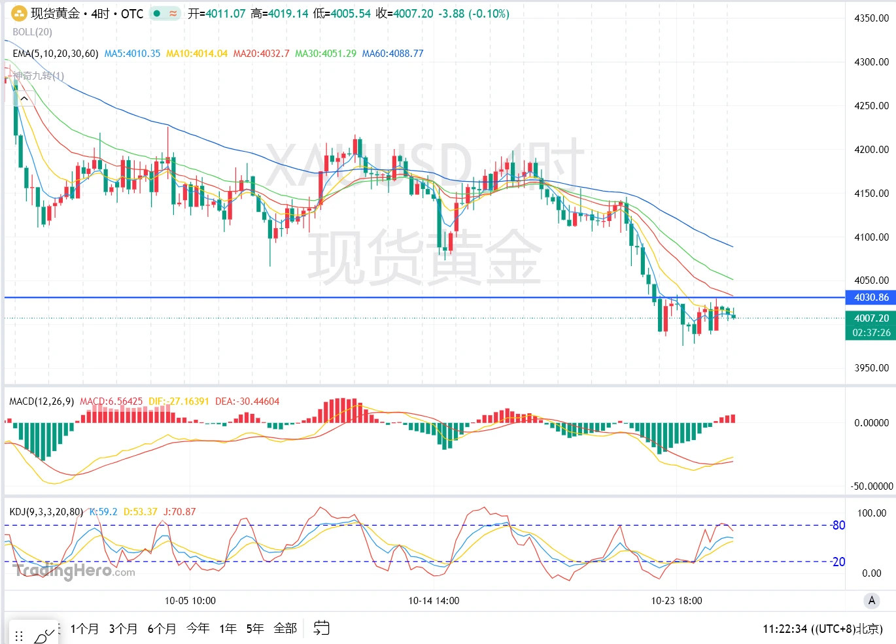Click the 4350.00 price axis label

pos(871,18)
